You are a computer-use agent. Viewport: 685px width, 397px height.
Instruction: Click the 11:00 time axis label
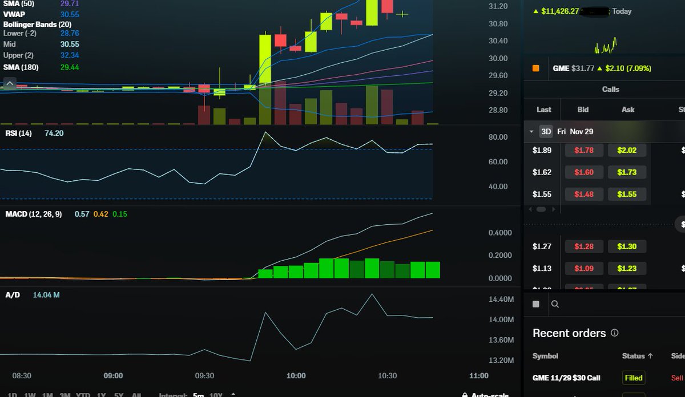(x=478, y=376)
